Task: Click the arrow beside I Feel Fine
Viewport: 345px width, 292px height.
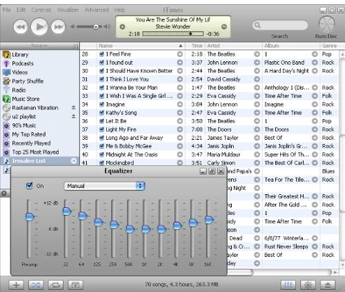Action: (180, 54)
